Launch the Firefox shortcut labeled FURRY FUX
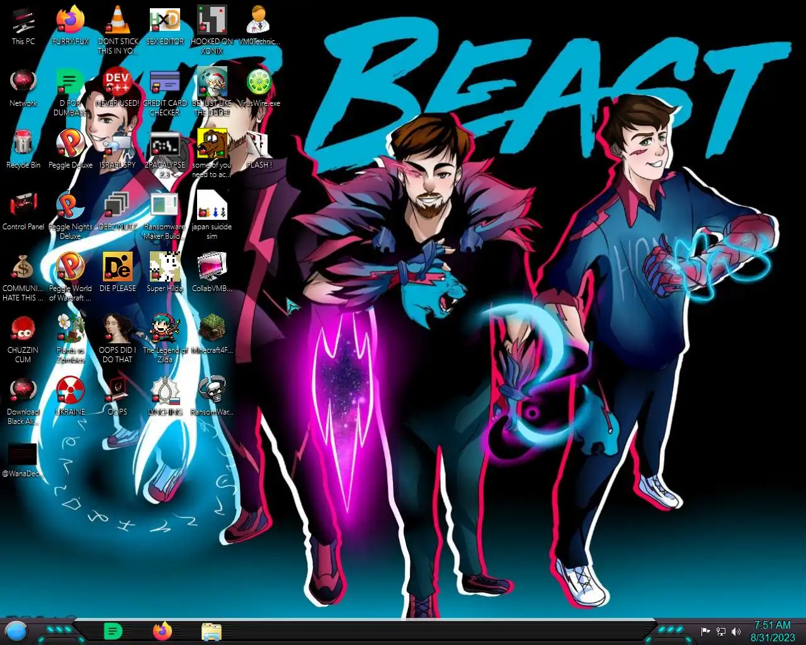The image size is (806, 645). (x=71, y=26)
